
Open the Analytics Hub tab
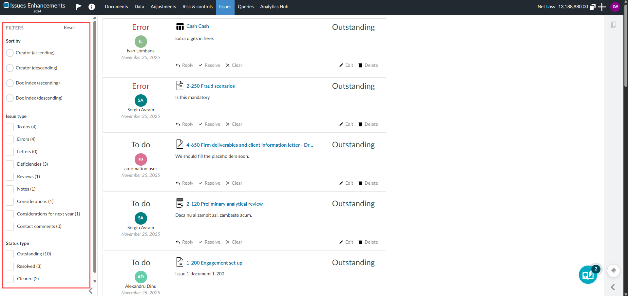click(274, 7)
